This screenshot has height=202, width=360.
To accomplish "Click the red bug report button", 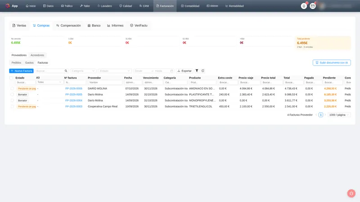I will coord(351,193).
